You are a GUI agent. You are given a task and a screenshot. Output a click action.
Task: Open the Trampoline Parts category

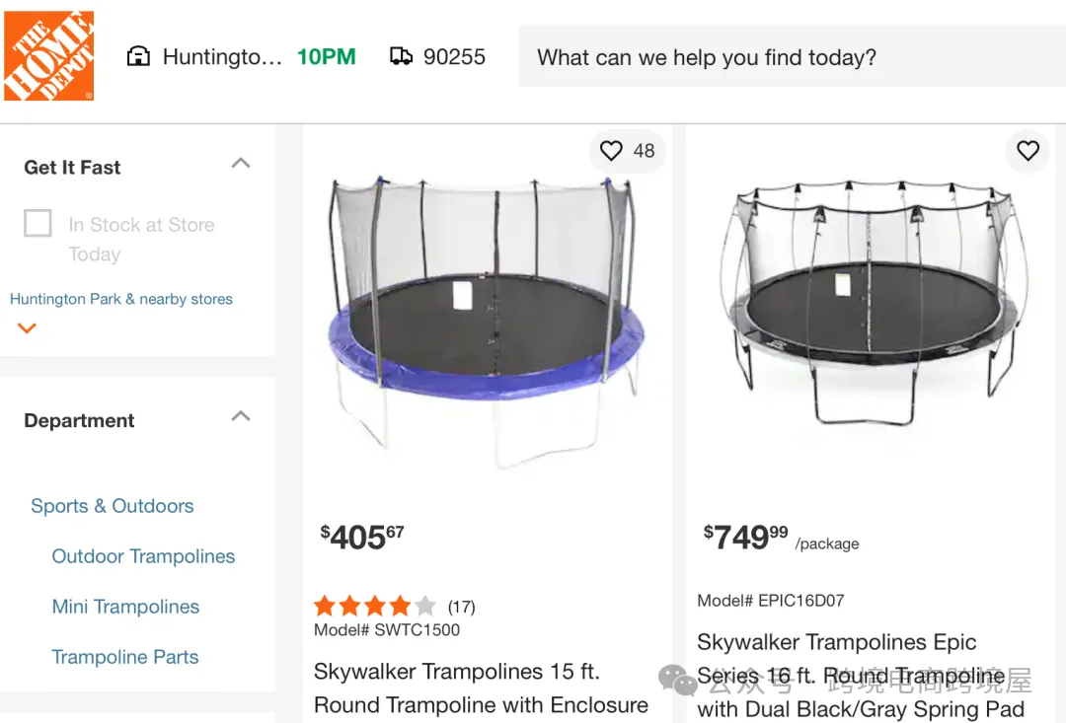pyautogui.click(x=125, y=657)
